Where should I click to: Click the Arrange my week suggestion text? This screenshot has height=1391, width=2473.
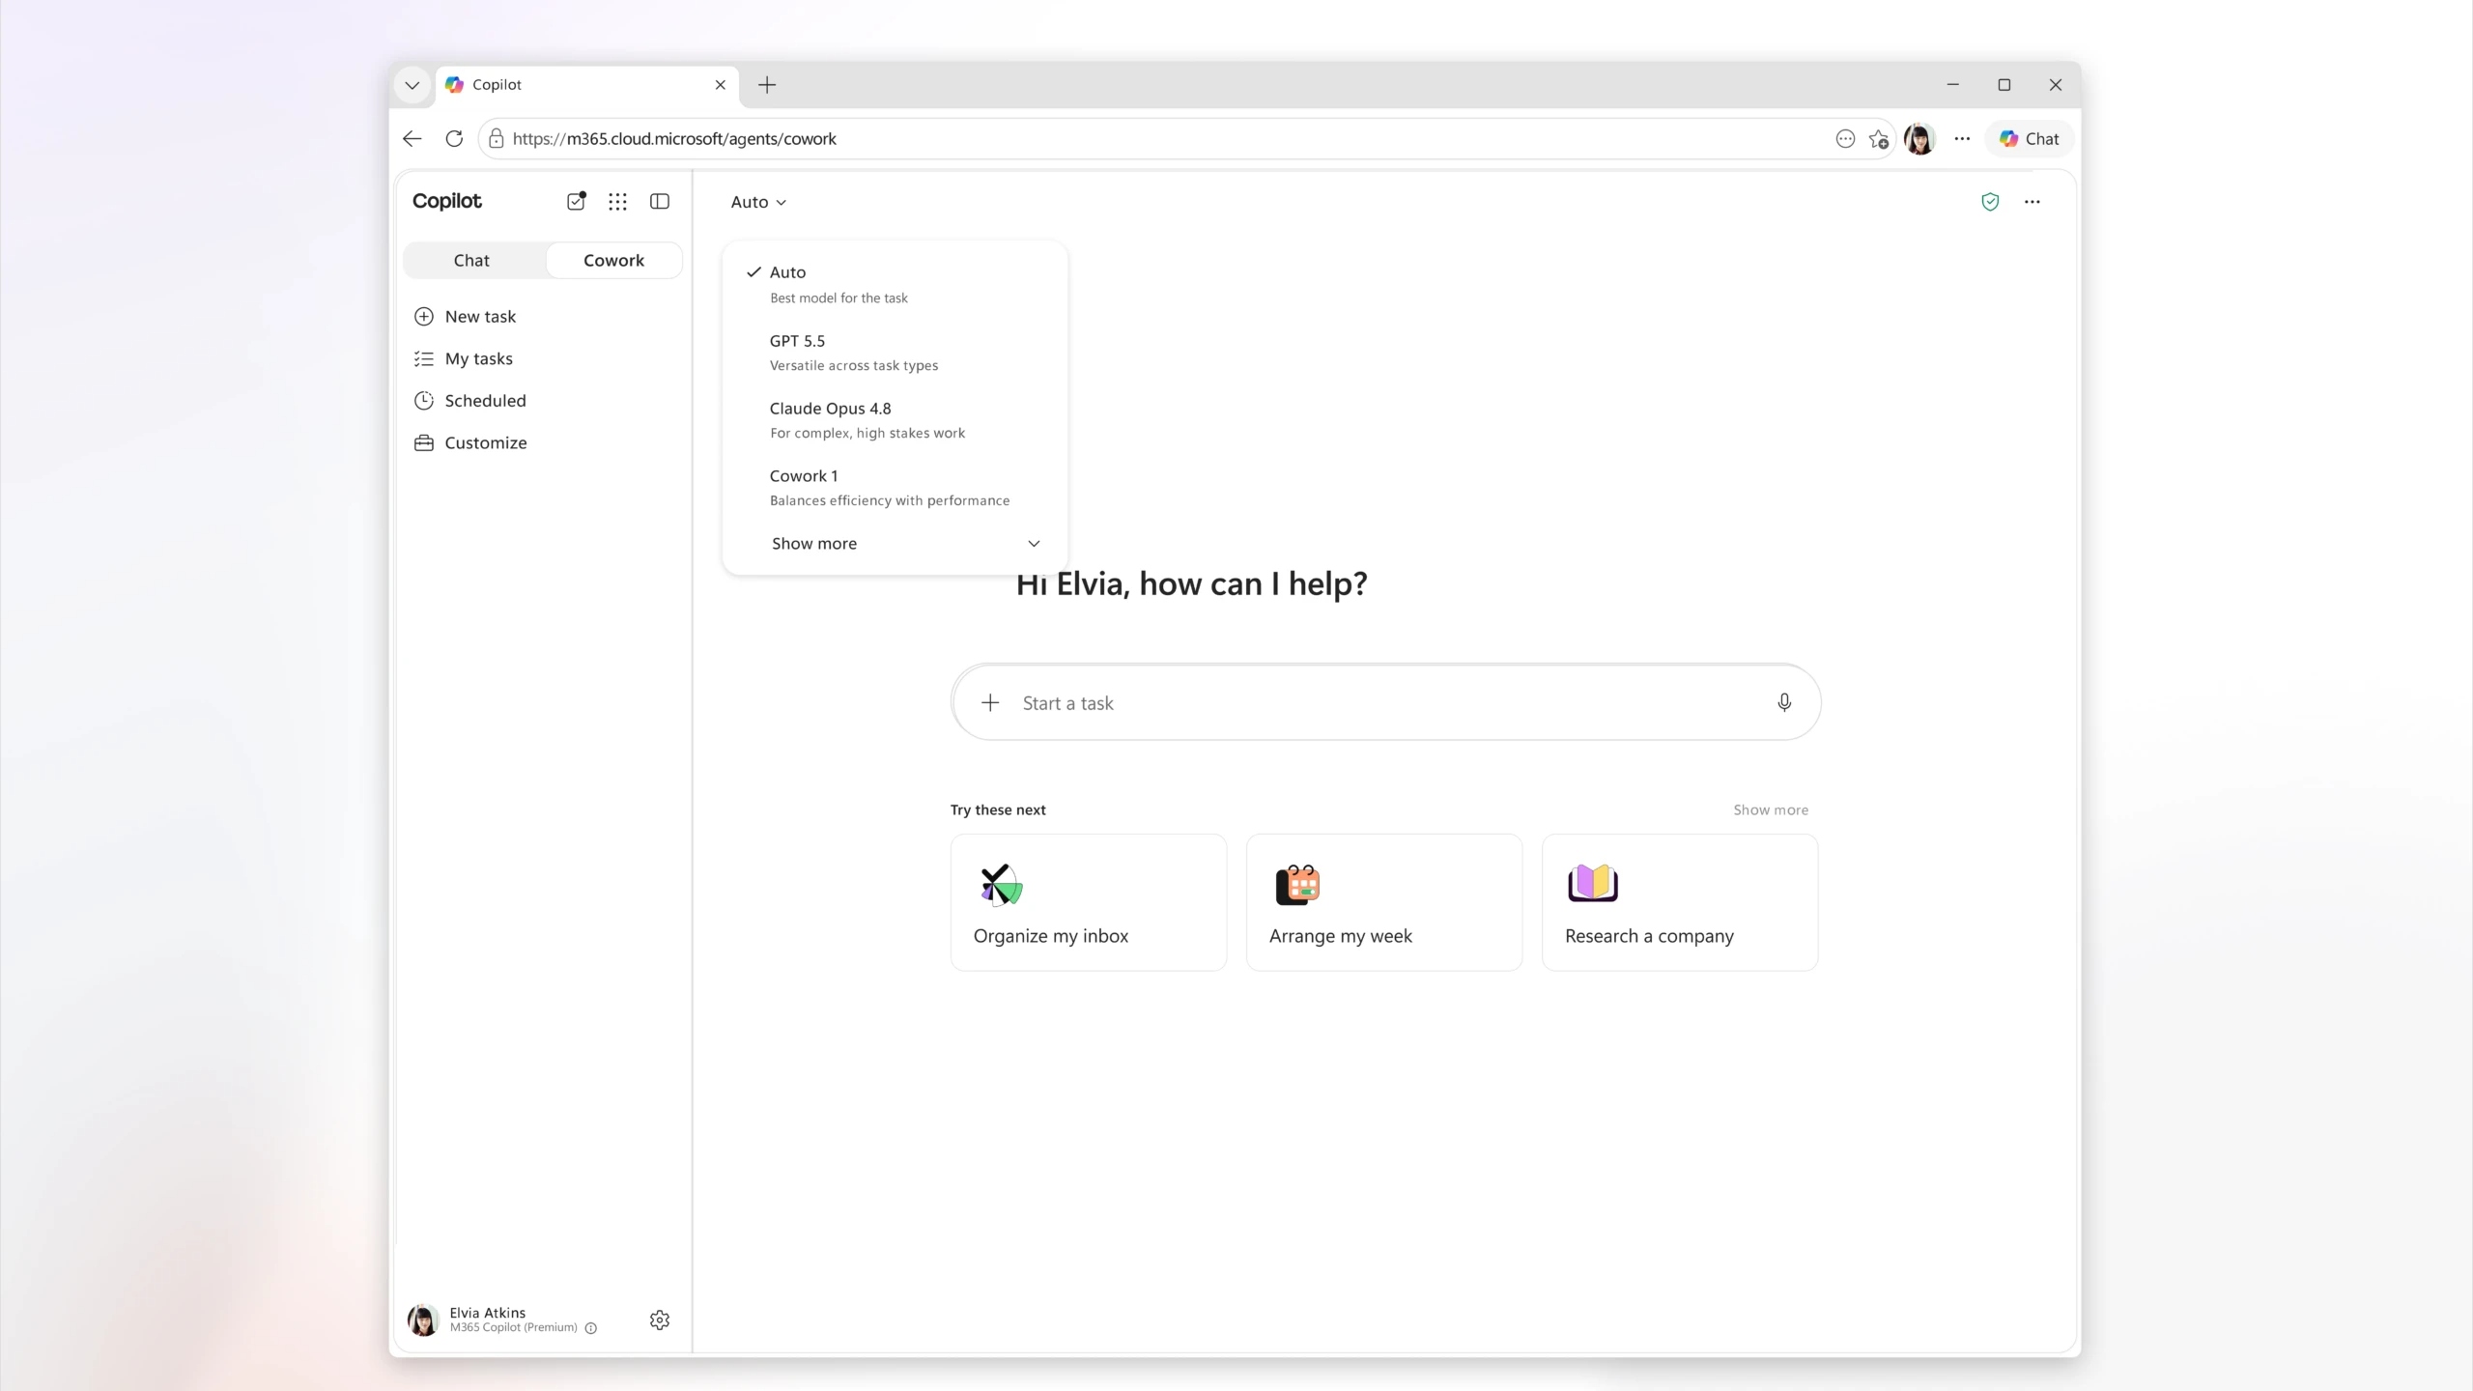pos(1340,935)
